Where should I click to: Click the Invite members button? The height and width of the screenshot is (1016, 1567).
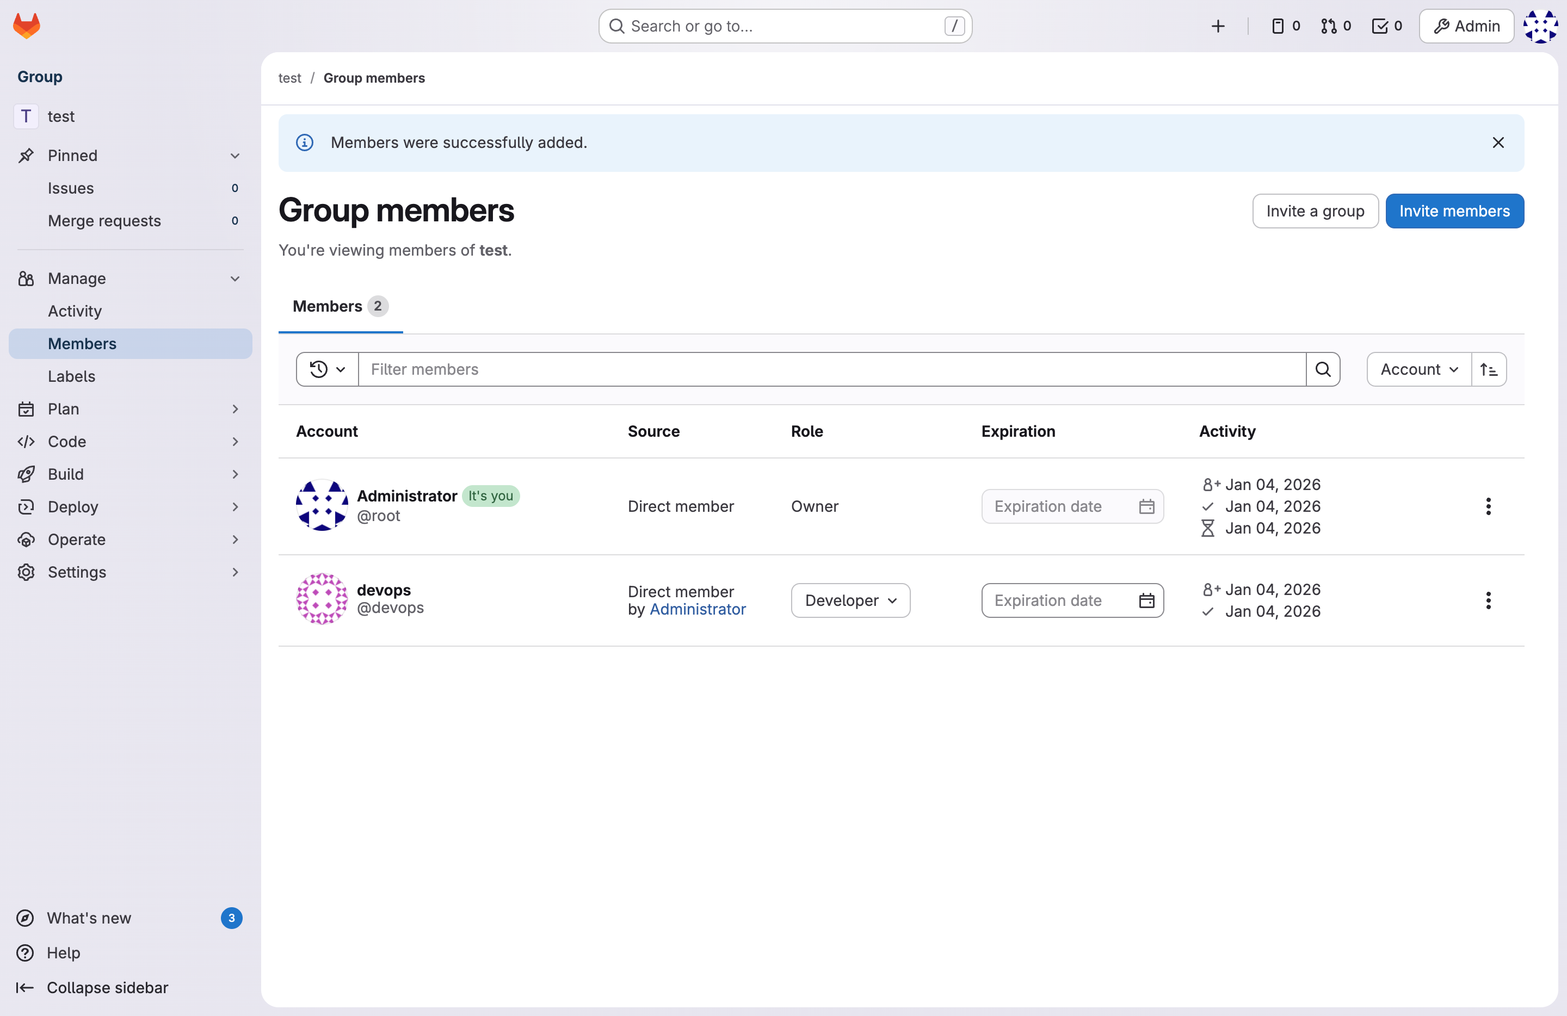(1454, 210)
